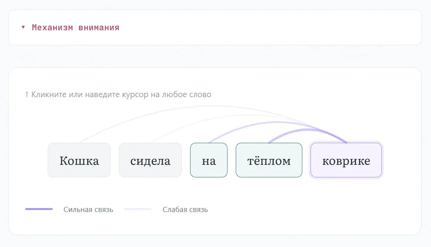Click the word chip на
The image size is (431, 247).
pos(209,160)
